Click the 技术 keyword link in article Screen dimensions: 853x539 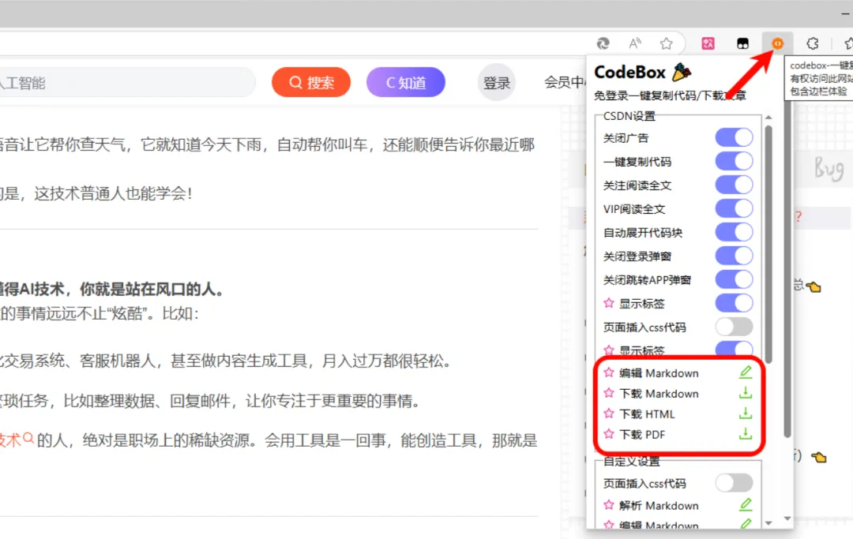point(11,440)
